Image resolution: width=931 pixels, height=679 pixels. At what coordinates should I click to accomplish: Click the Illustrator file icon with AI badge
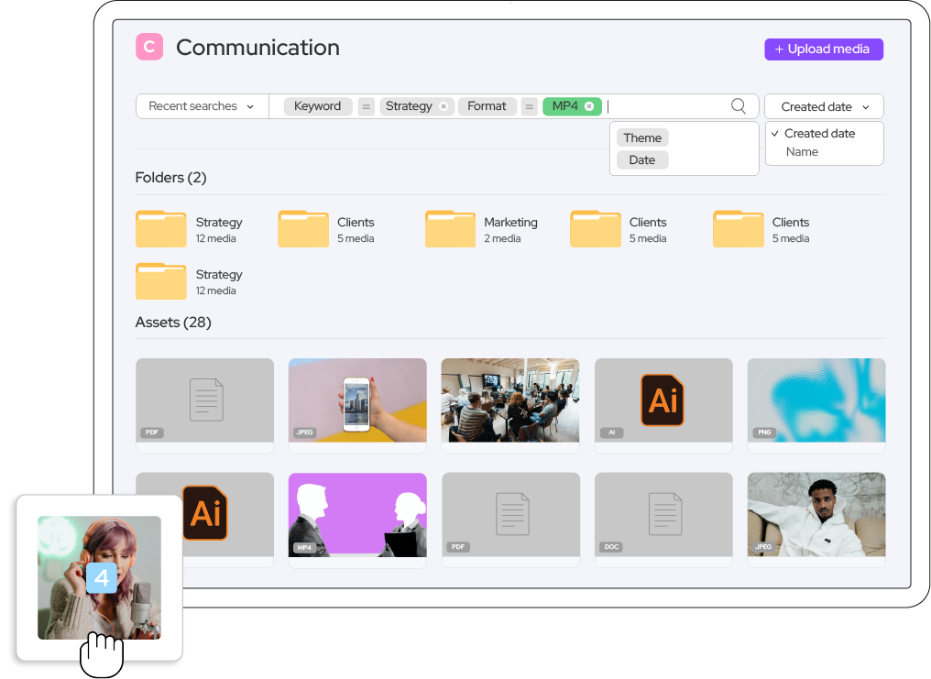(663, 400)
